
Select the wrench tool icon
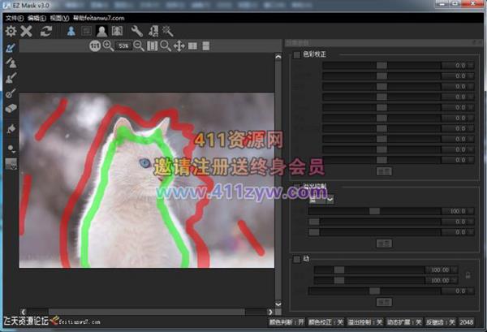[x=136, y=31]
